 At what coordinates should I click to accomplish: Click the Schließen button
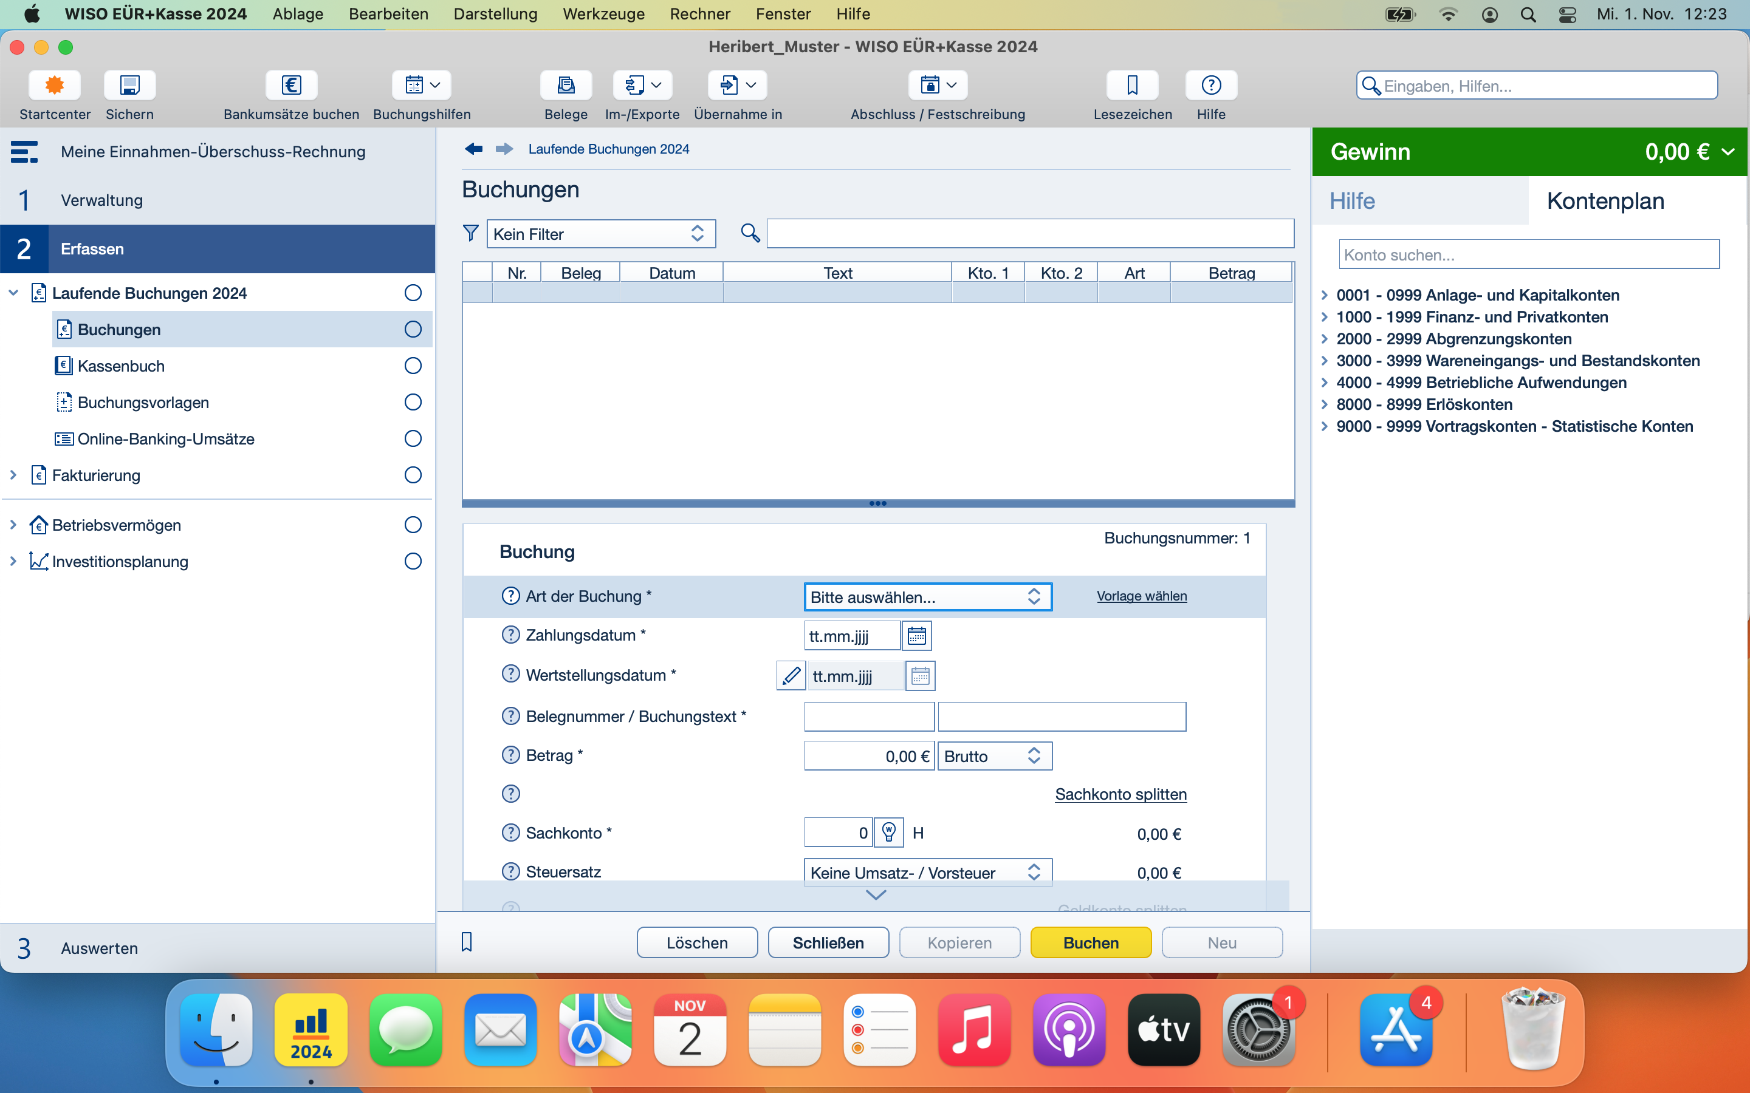(829, 942)
